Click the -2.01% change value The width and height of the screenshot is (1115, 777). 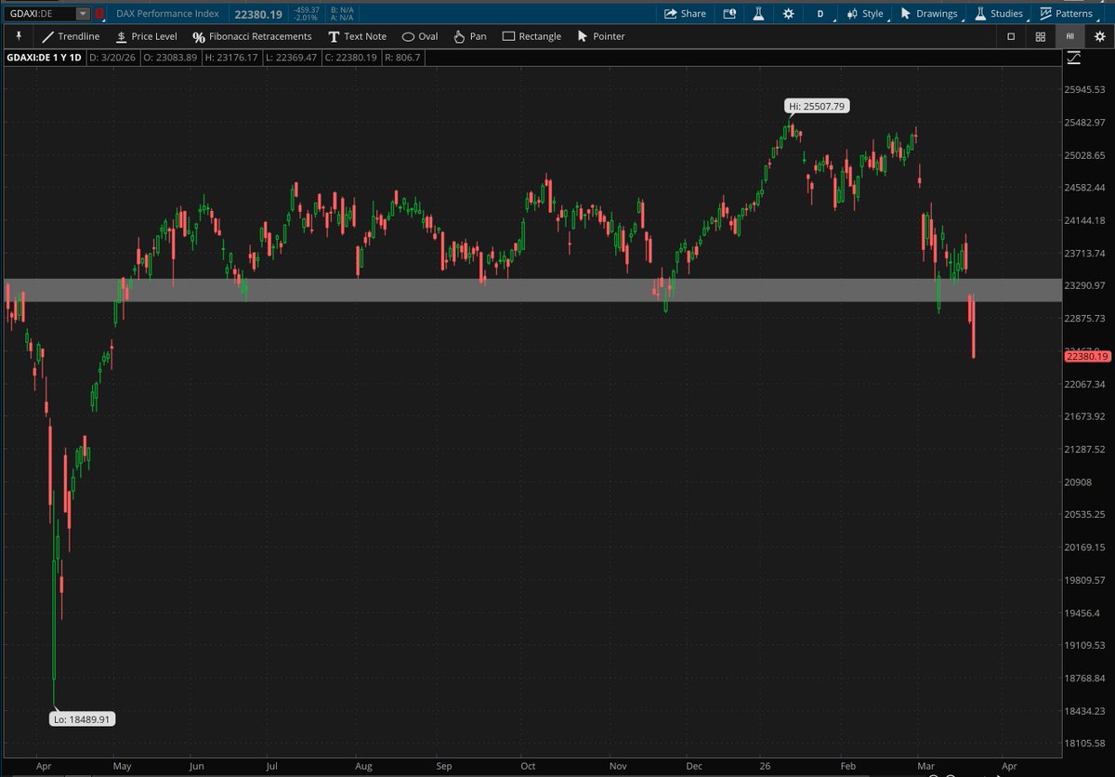(307, 18)
